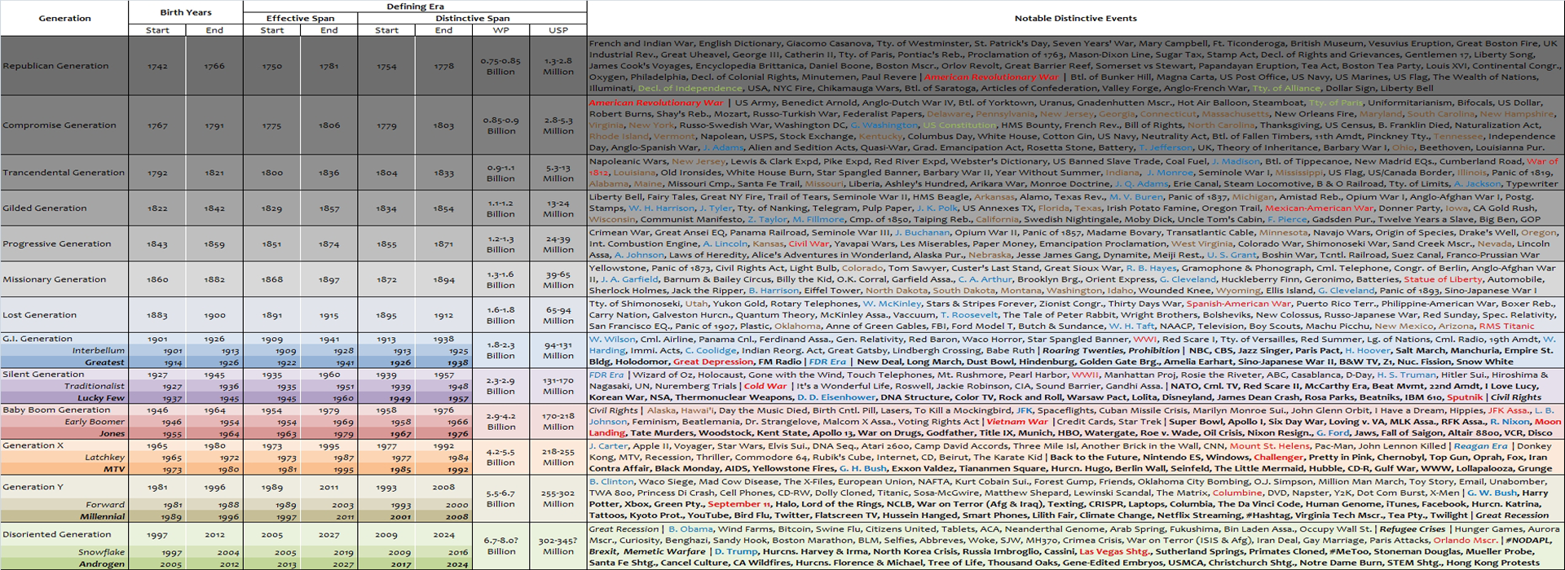Select the "0.75-0.85 Billion" WP cell
1565x570 pixels.
[500, 66]
